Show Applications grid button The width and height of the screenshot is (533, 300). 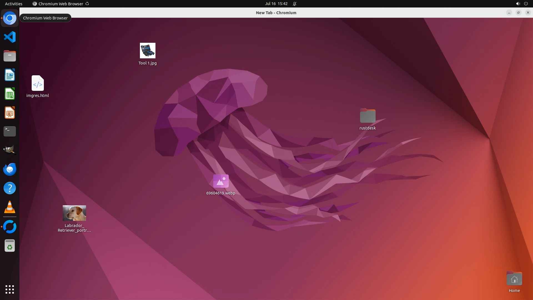click(x=10, y=289)
